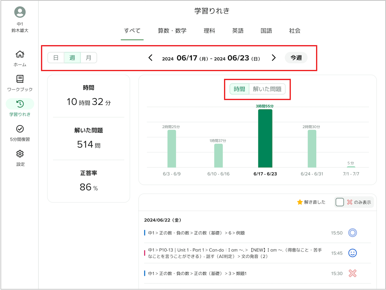This screenshot has width=386, height=290.
Task: Click the 2時間30分 bar label
Action: [311, 127]
